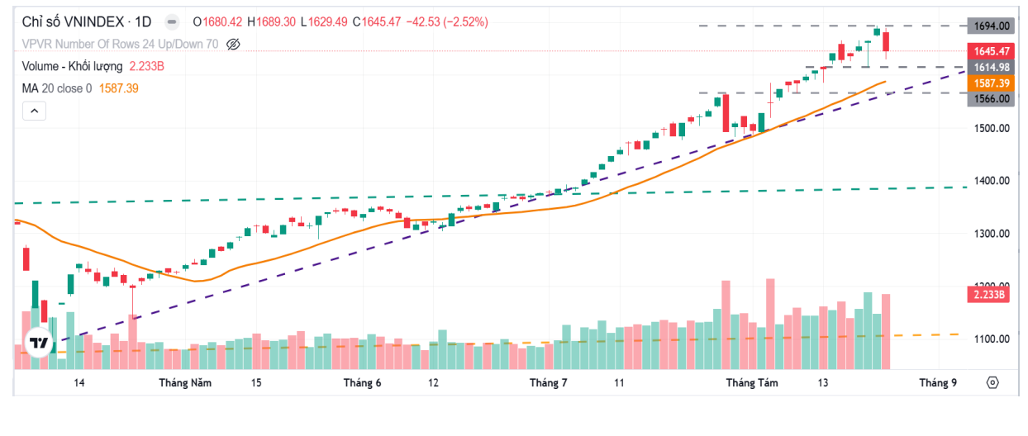Open the time axis settings hexagon icon
Image resolution: width=1028 pixels, height=436 pixels.
pyautogui.click(x=992, y=383)
